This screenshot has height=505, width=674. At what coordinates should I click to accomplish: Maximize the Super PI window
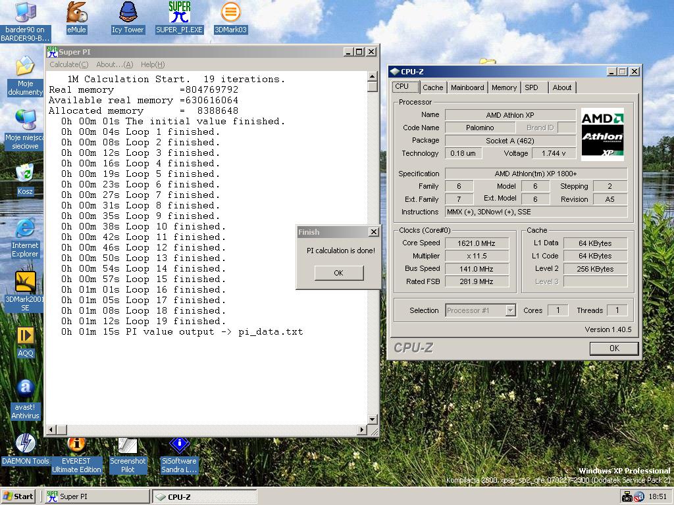[x=360, y=51]
